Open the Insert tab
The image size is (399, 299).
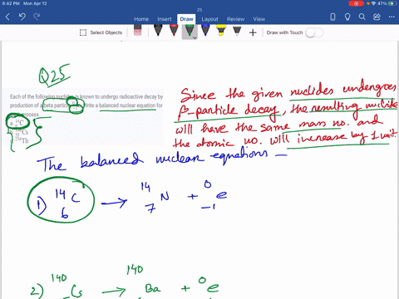point(165,19)
